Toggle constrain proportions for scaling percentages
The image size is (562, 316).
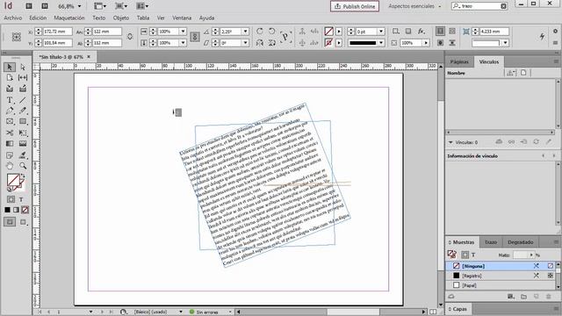pos(195,37)
